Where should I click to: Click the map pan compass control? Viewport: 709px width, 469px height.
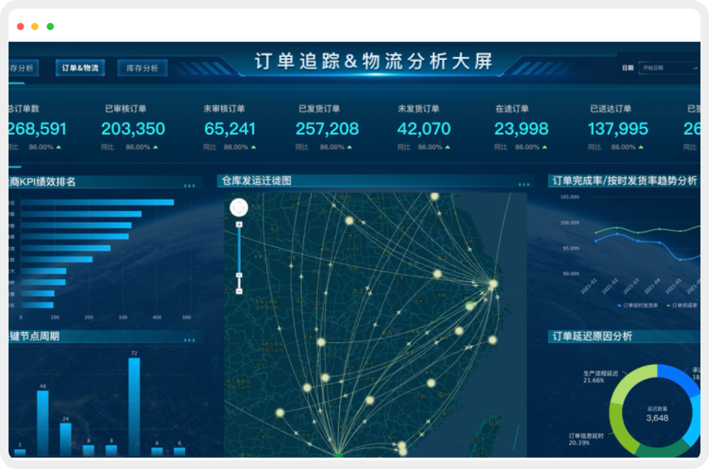[238, 207]
